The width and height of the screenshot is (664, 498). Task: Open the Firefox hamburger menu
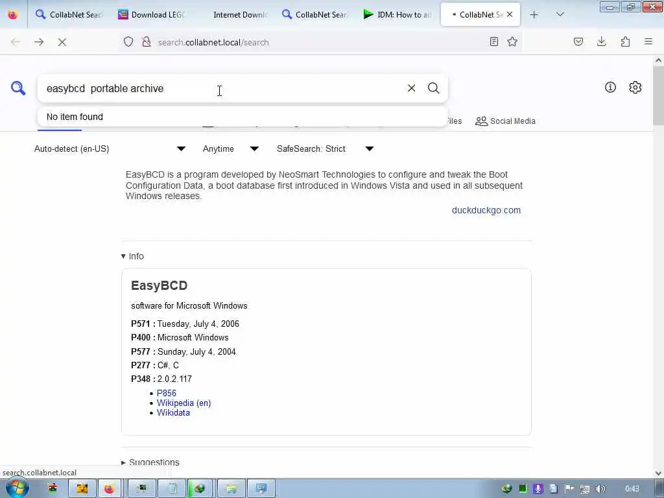point(648,41)
